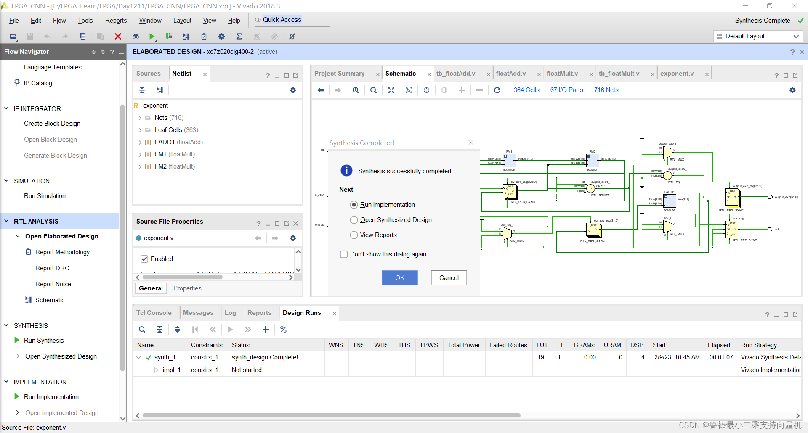Screen dimensions: 808x433
Task: Search in Design Runs panel
Action: click(x=142, y=330)
